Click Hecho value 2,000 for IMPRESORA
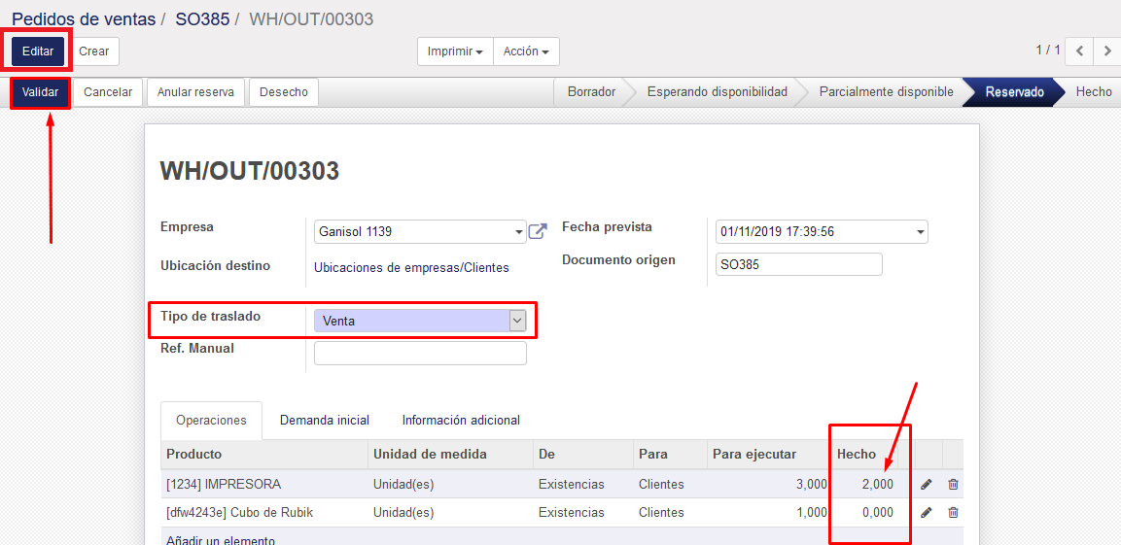Image resolution: width=1121 pixels, height=545 pixels. tap(877, 485)
